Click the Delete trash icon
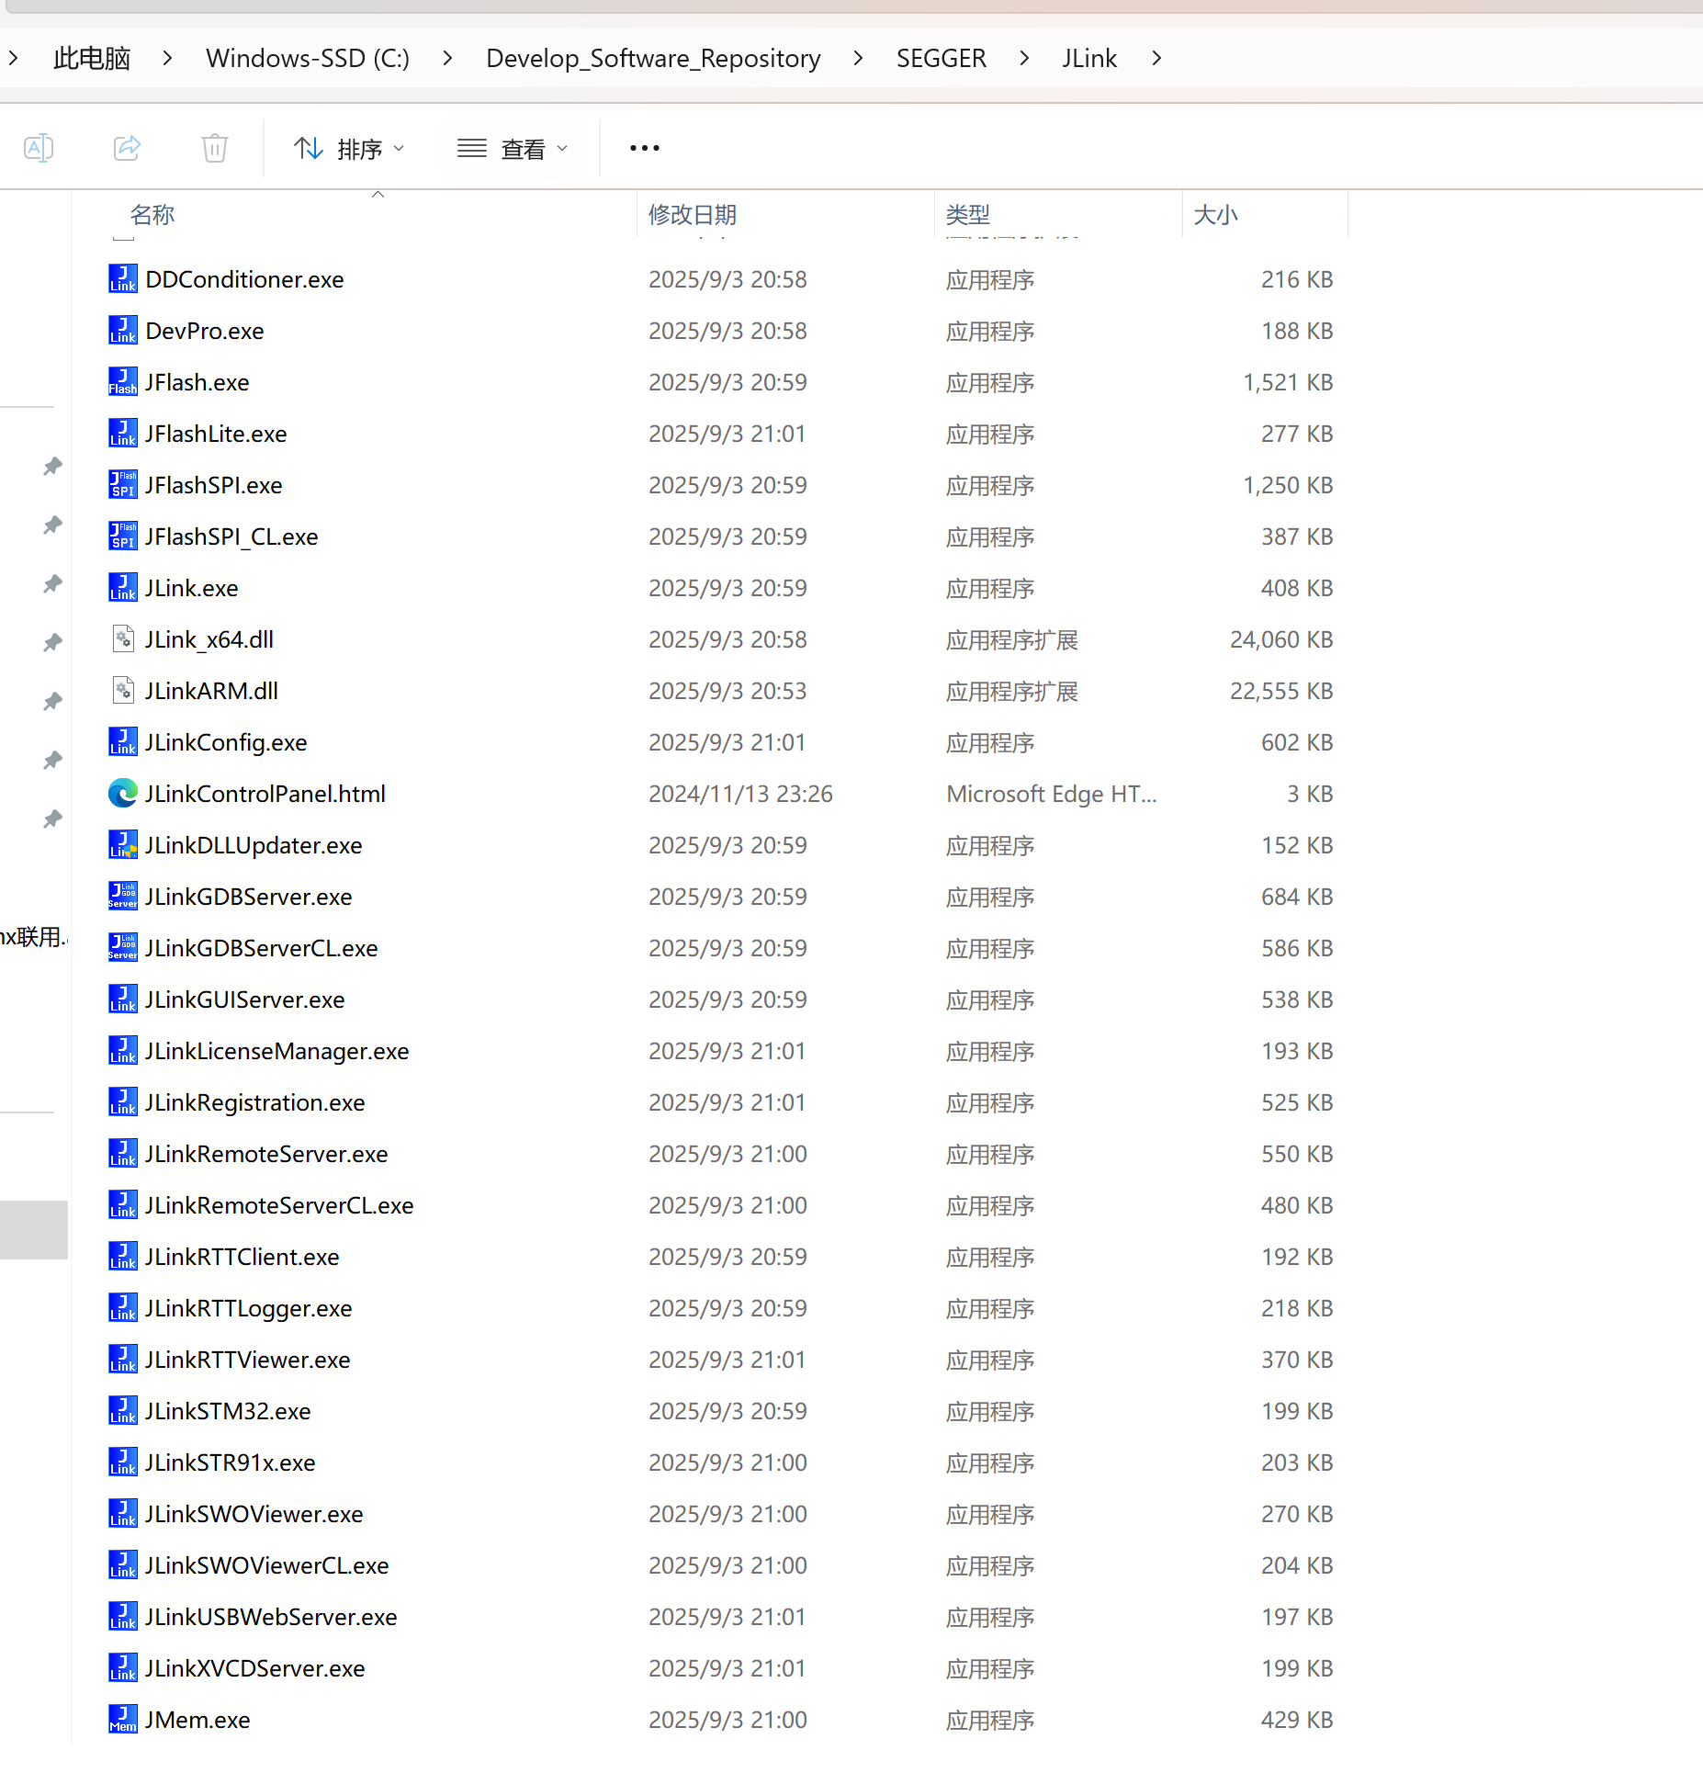The image size is (1703, 1784). pos(215,148)
